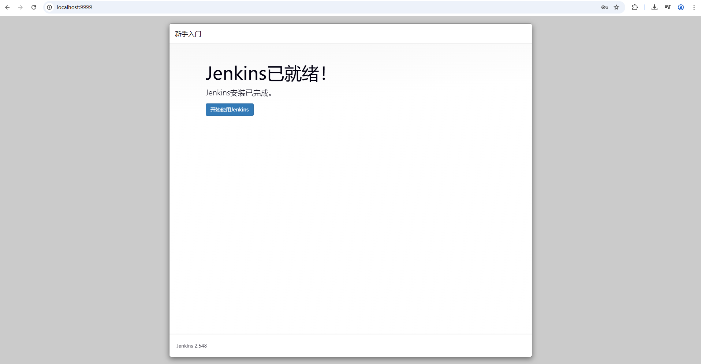Screen dimensions: 701x364
Task: Focus the localhost:9999 address bar
Action: (x=293, y=7)
